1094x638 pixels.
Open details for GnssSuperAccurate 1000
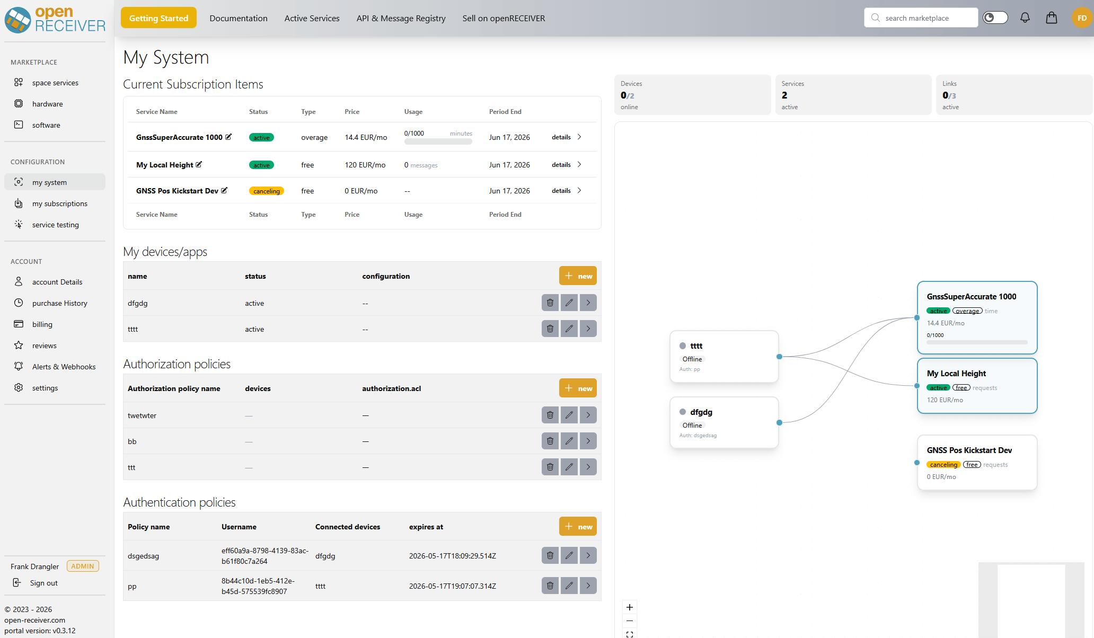567,137
